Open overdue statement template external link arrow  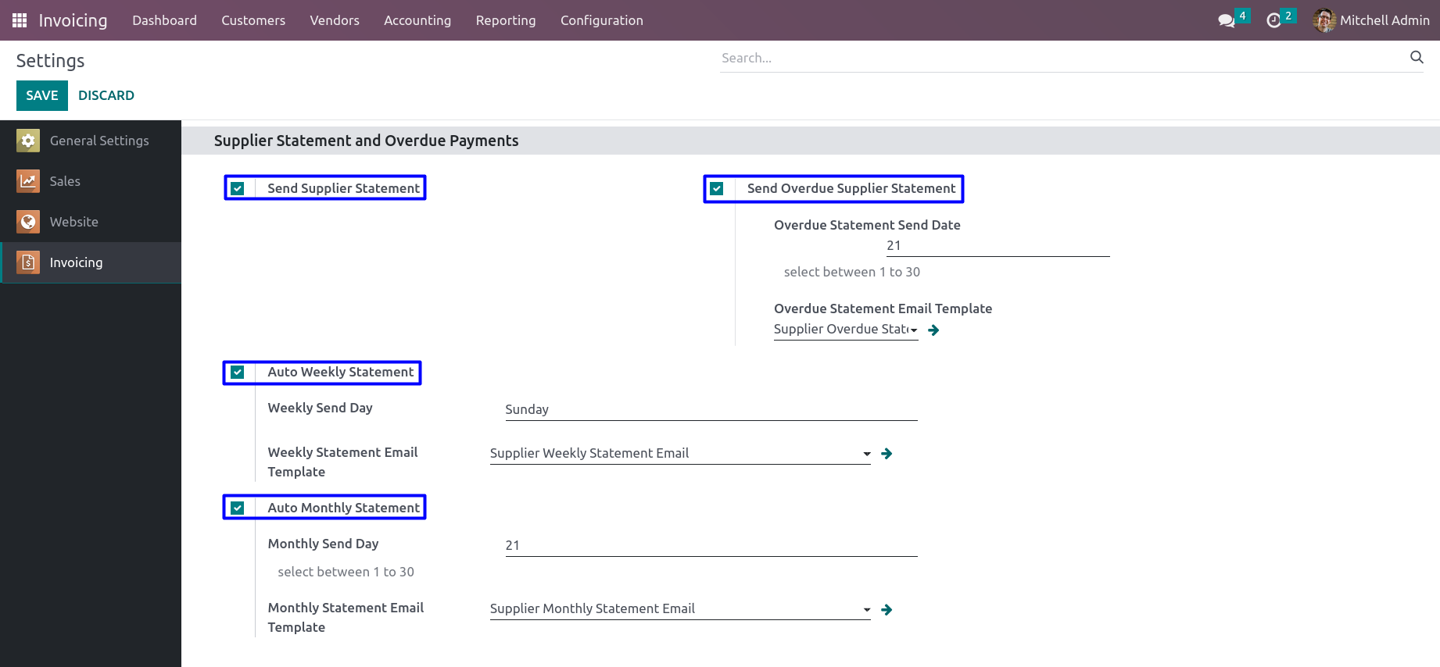click(933, 330)
